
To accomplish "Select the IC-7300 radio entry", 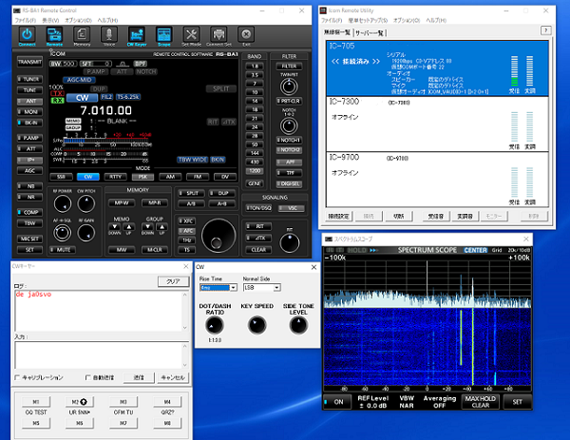I will point(437,124).
